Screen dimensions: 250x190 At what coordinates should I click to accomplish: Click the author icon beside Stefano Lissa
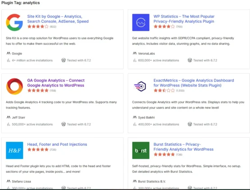pyautogui.click(x=9, y=181)
